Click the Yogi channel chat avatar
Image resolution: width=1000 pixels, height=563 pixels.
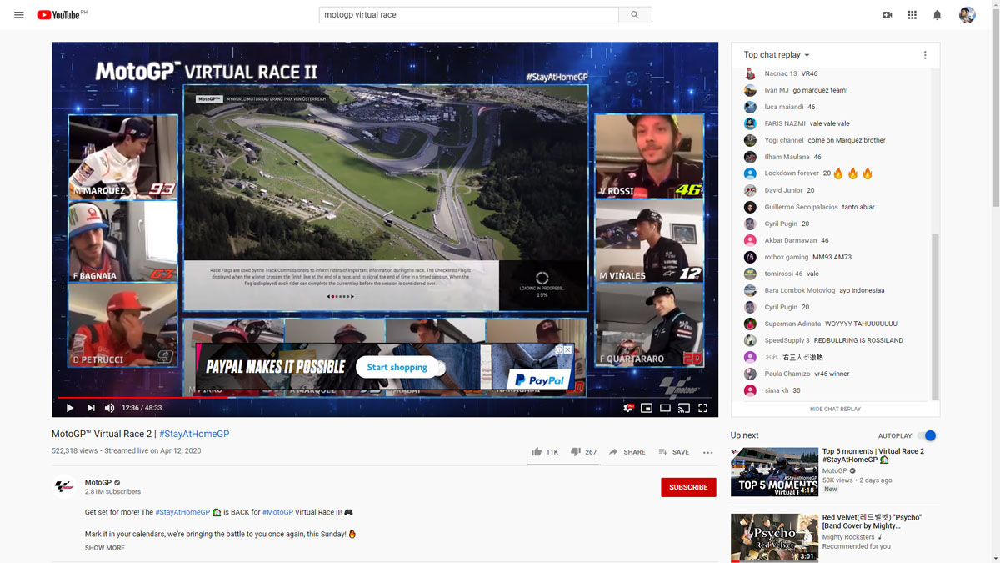pyautogui.click(x=750, y=140)
